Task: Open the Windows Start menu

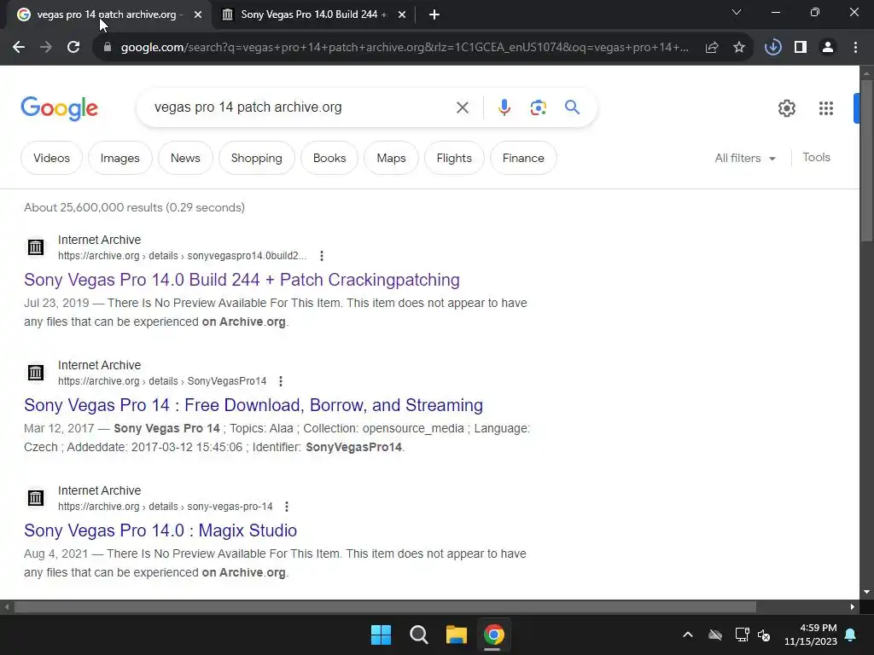Action: (x=382, y=635)
